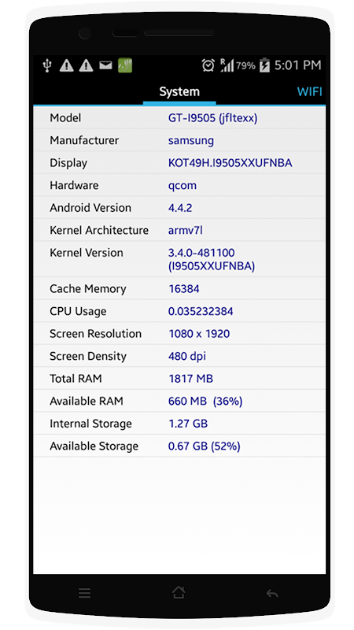The image size is (354, 630).
Task: Tap the alarm clock status icon
Action: pyautogui.click(x=208, y=65)
